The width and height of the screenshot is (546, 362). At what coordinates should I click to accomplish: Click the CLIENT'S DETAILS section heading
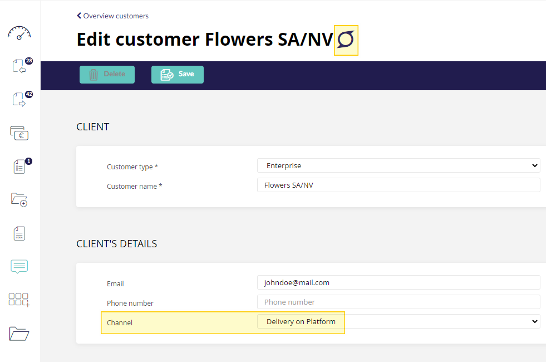coord(117,243)
